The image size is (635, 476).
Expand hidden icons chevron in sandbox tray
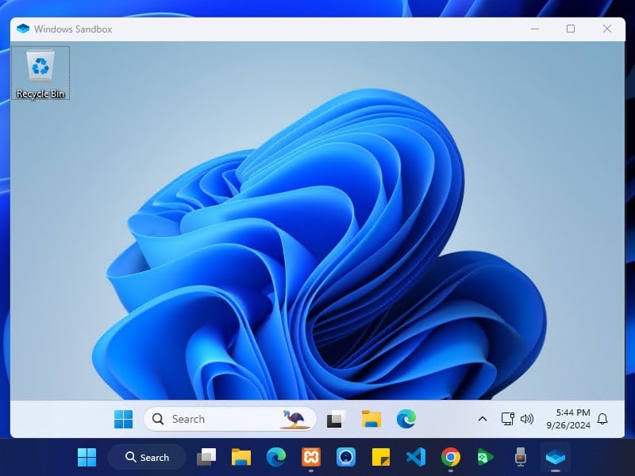pyautogui.click(x=482, y=419)
